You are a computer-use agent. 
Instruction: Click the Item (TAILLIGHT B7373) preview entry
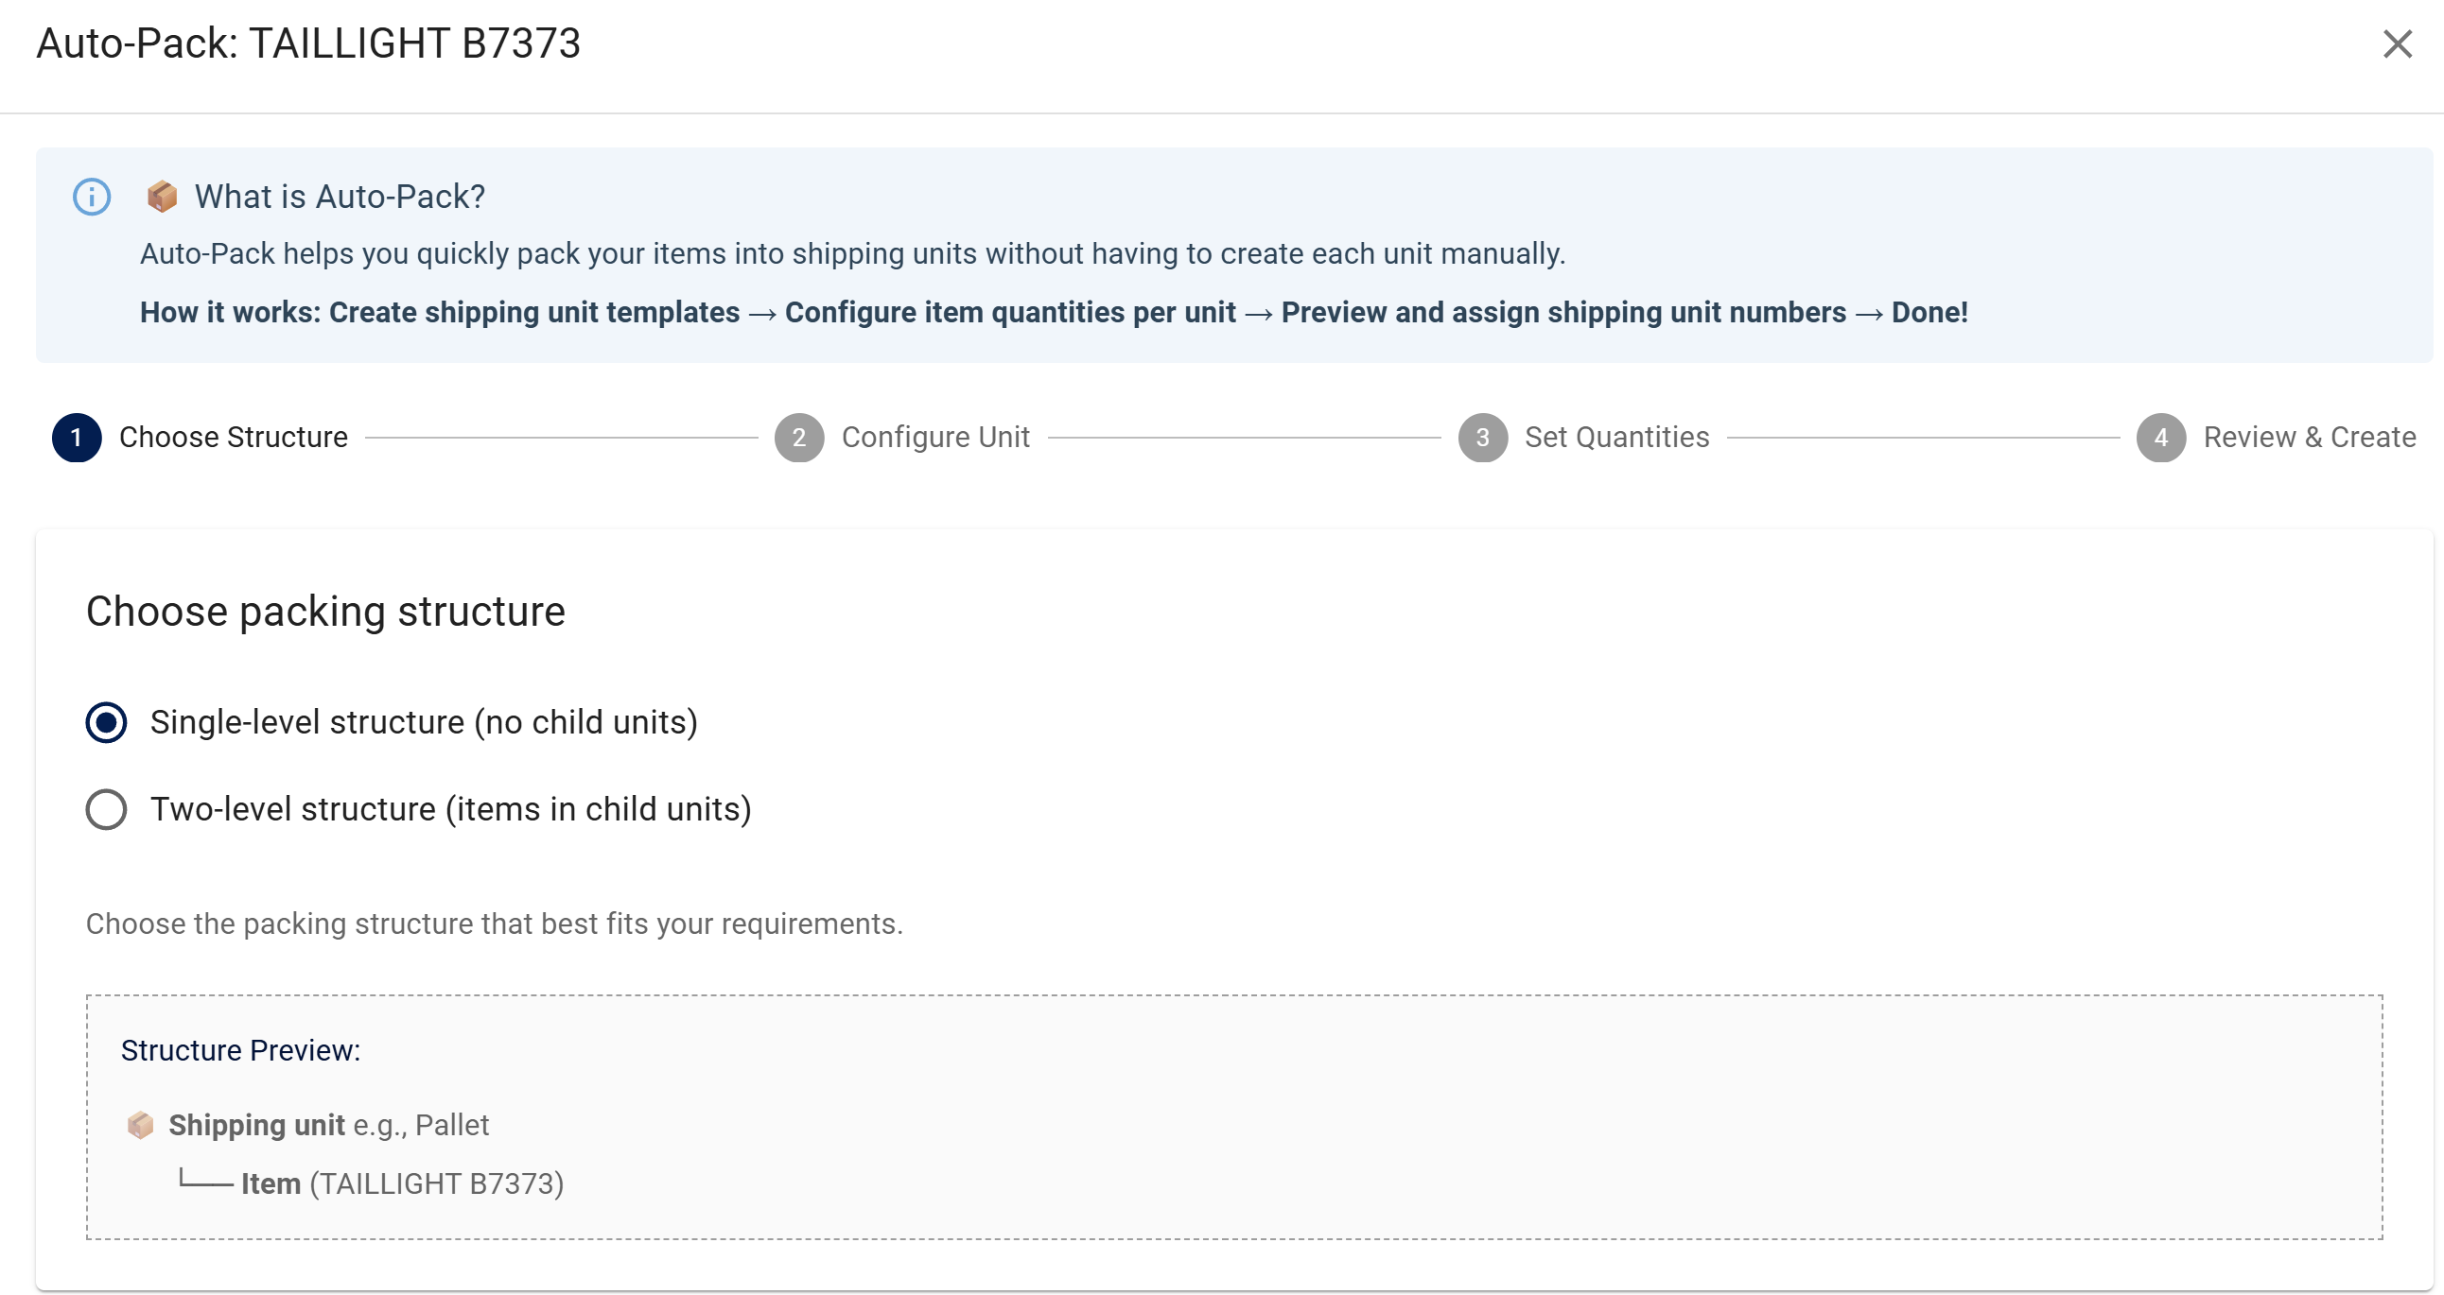point(402,1184)
